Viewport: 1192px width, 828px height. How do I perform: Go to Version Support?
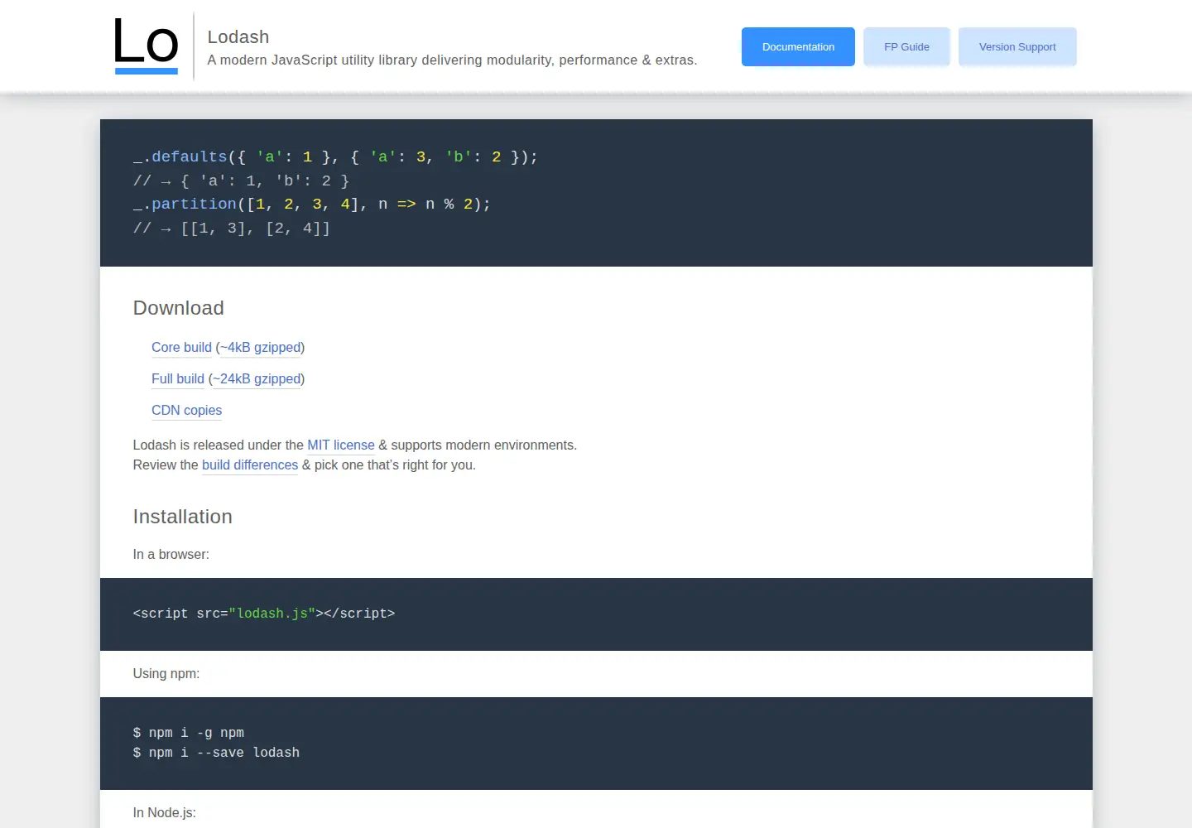[1017, 46]
